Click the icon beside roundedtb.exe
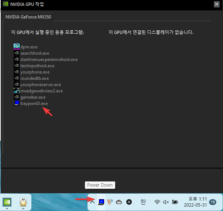The height and width of the screenshot is (211, 223). (17, 78)
